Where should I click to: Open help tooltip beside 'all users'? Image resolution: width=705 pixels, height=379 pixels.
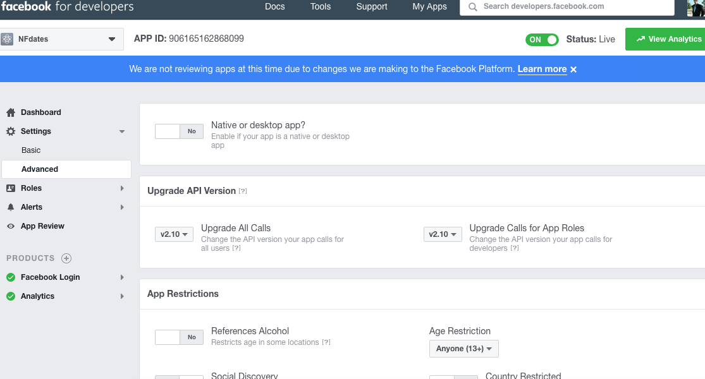tap(236, 248)
